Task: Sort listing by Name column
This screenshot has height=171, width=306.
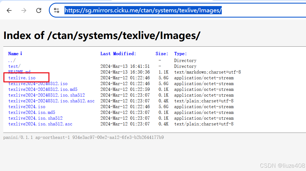Action: click(x=15, y=54)
